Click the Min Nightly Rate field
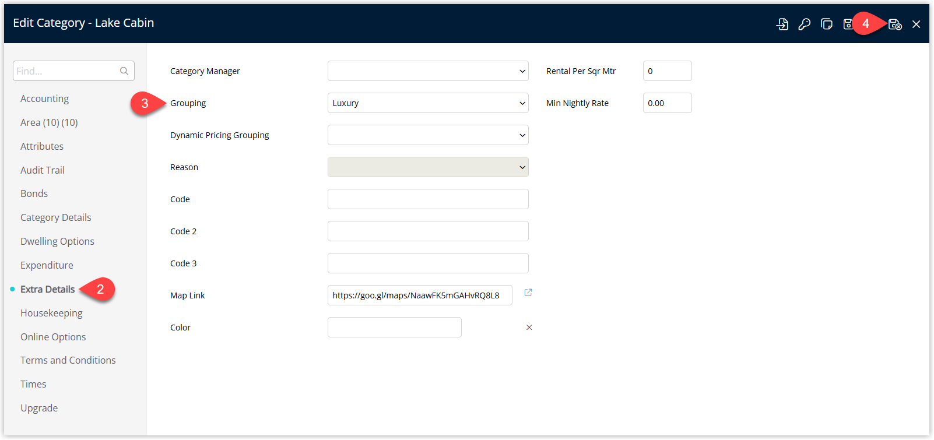Image resolution: width=934 pixels, height=440 pixels. click(x=668, y=103)
